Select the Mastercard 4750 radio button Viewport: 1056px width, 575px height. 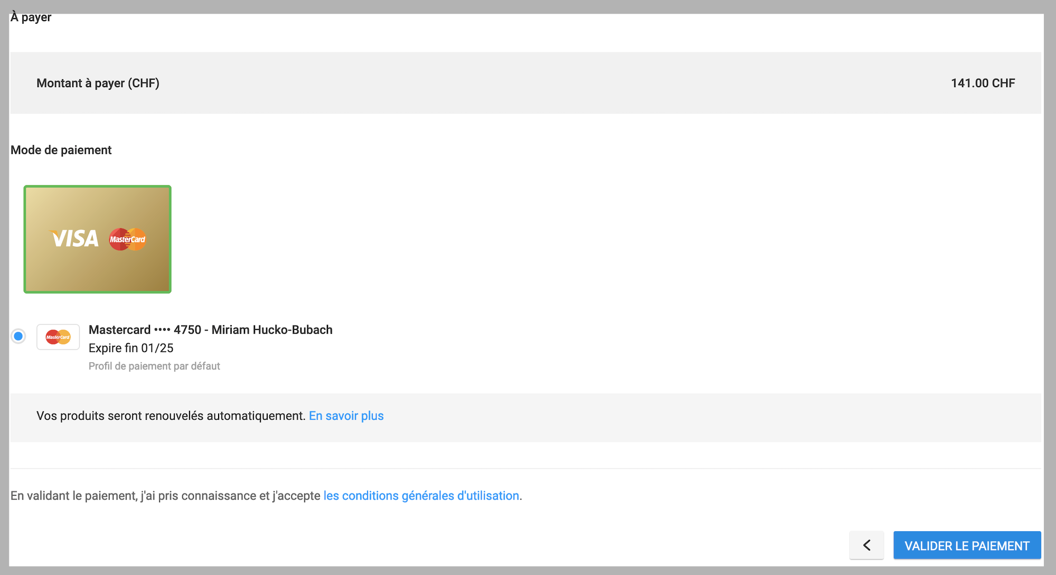pos(18,336)
